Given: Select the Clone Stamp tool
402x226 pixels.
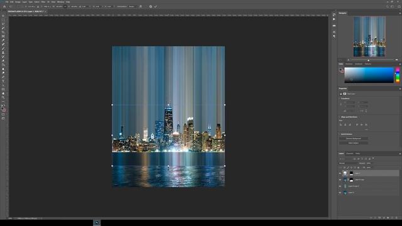Looking at the screenshot, I should 3,53.
